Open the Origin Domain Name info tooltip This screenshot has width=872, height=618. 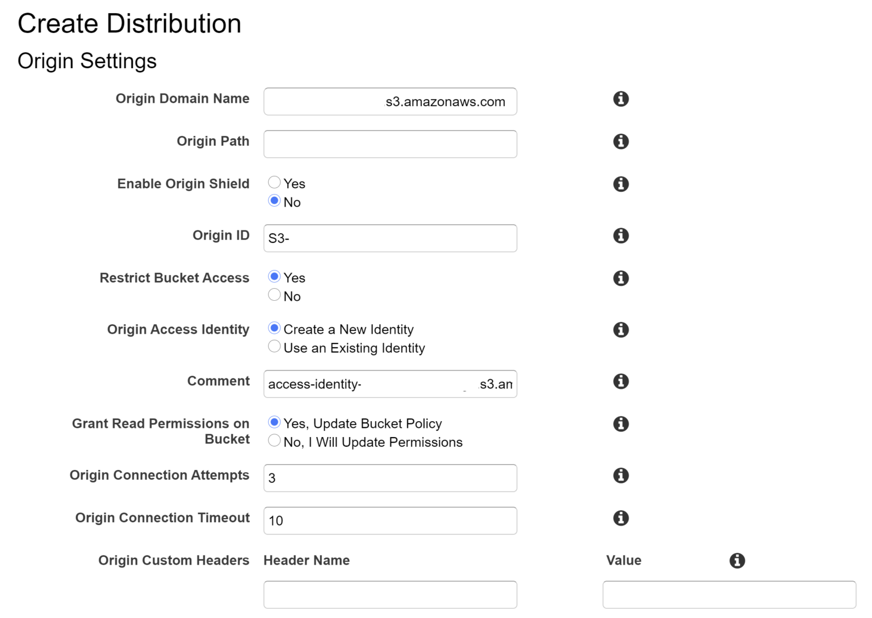pos(621,99)
